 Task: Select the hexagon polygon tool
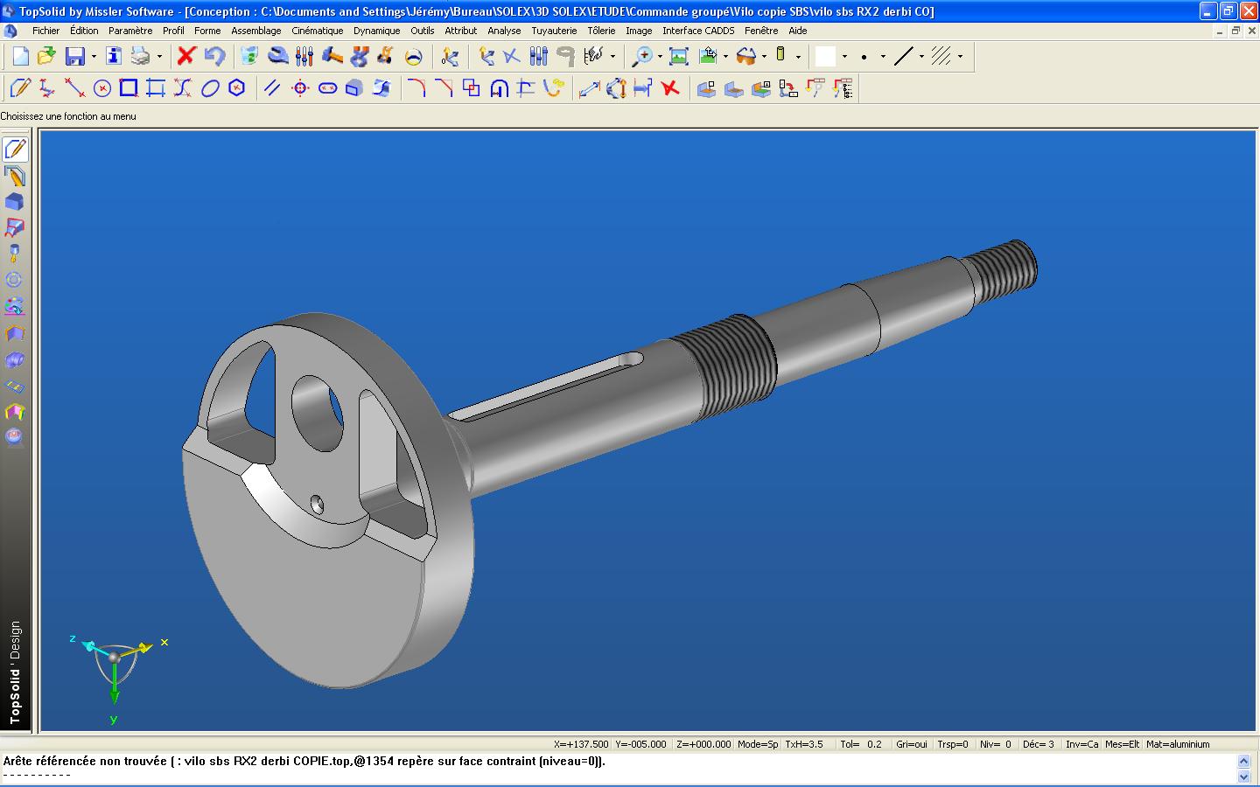[x=236, y=88]
